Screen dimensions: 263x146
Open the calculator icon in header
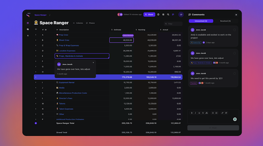163,15
